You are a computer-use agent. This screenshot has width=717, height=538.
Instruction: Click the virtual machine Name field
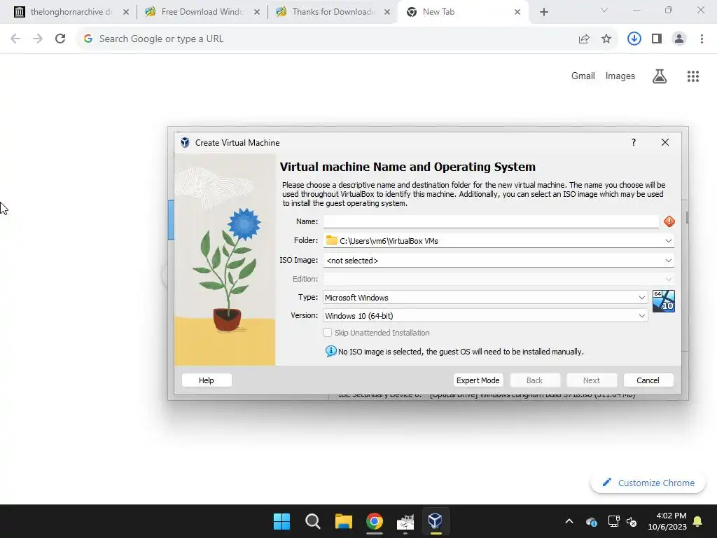coord(491,221)
